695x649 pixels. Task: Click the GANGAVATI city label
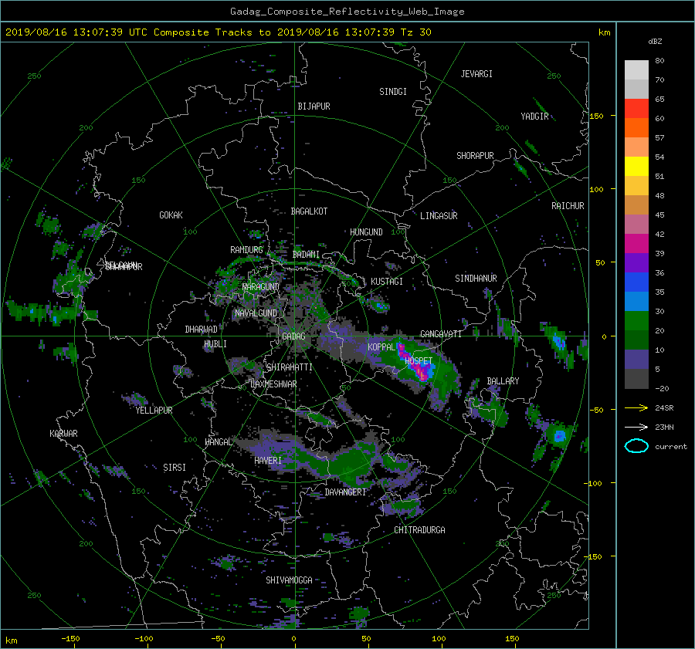(x=441, y=333)
